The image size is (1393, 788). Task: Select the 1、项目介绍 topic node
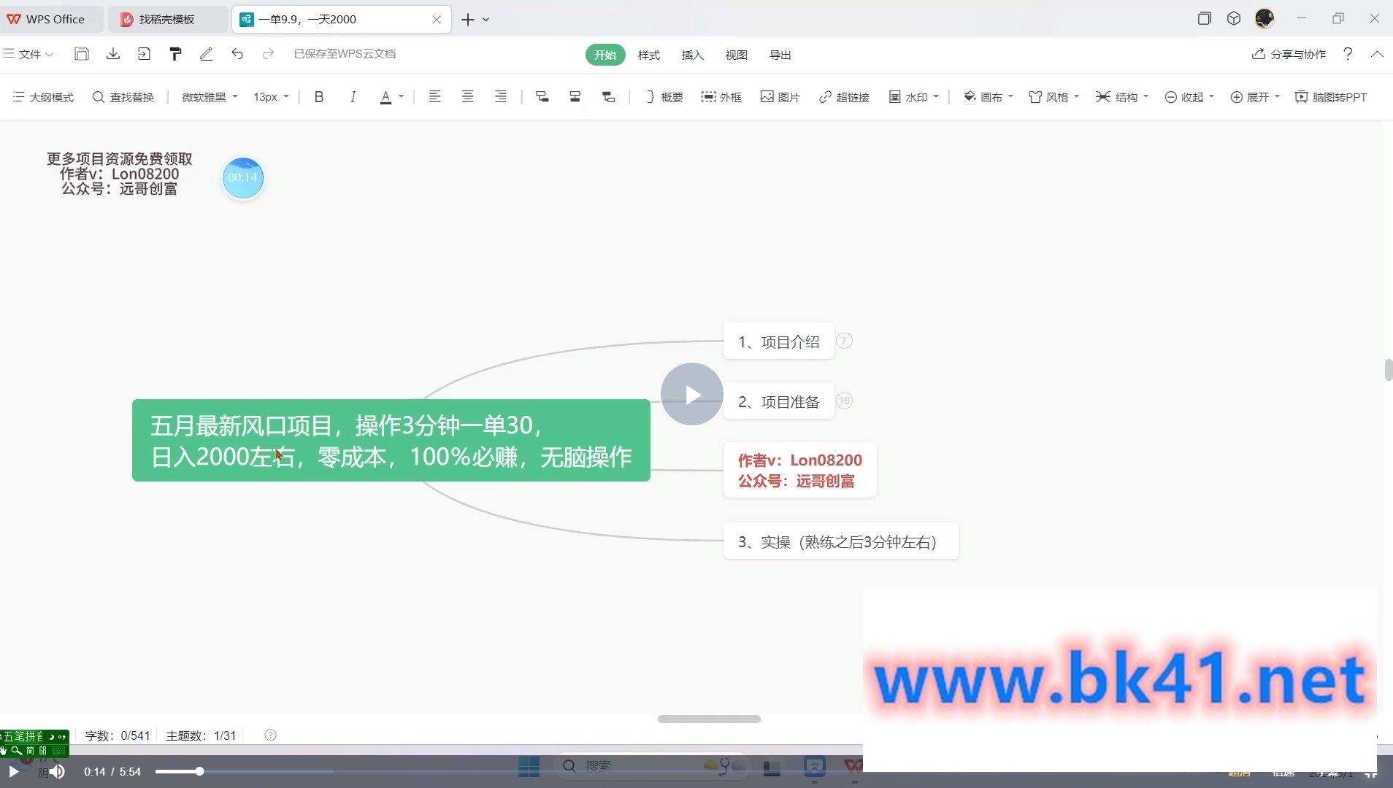tap(778, 341)
